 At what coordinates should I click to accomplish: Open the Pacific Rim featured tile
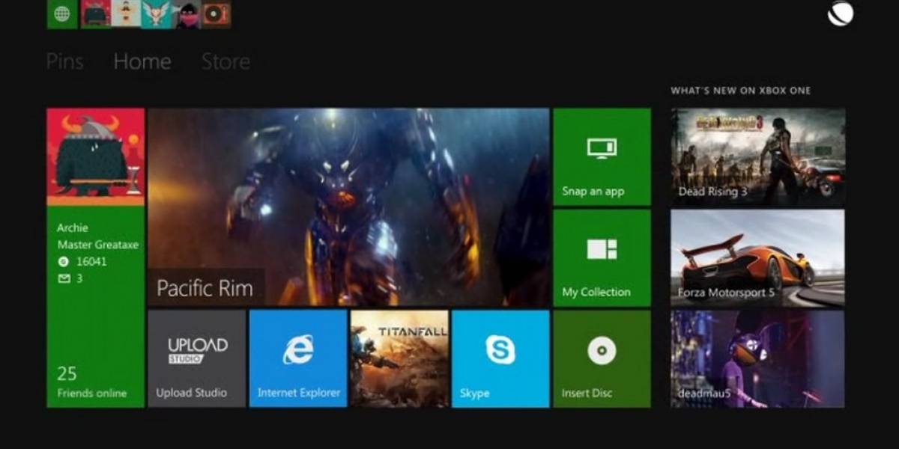coord(348,207)
